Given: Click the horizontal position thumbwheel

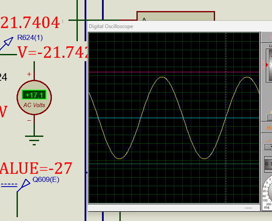Looking at the screenshot, I should pyautogui.click(x=268, y=164).
